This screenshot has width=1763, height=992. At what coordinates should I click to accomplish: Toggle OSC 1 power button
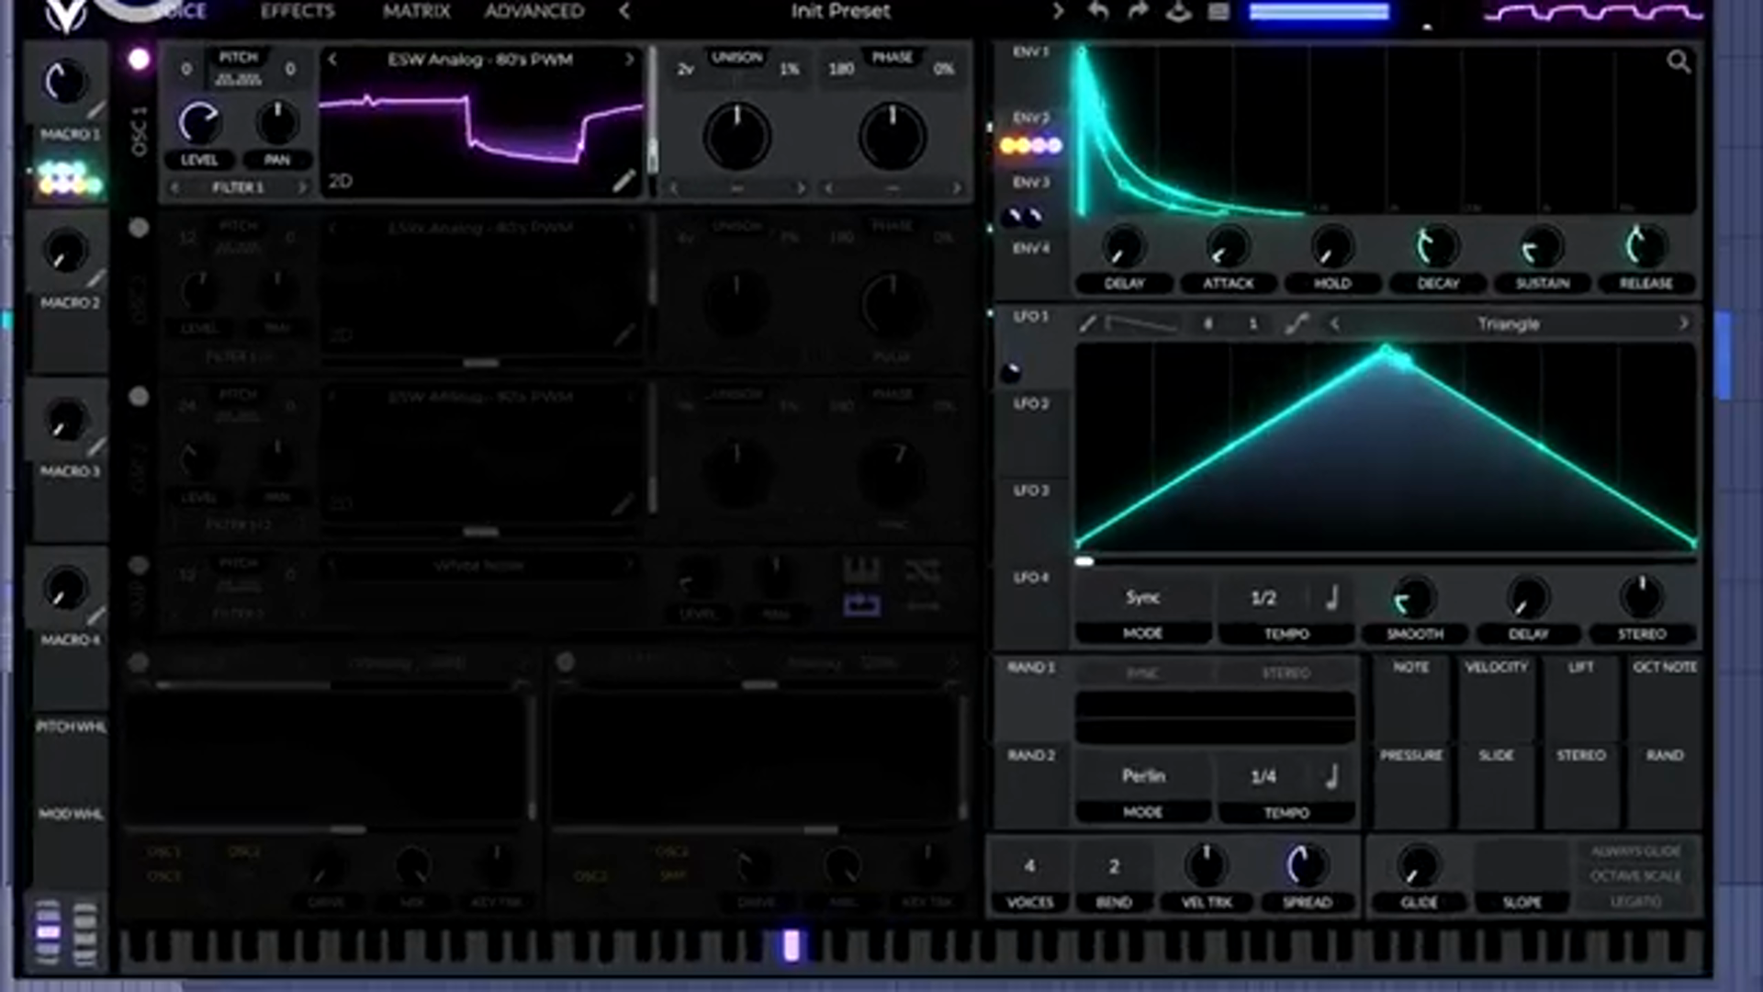(139, 60)
